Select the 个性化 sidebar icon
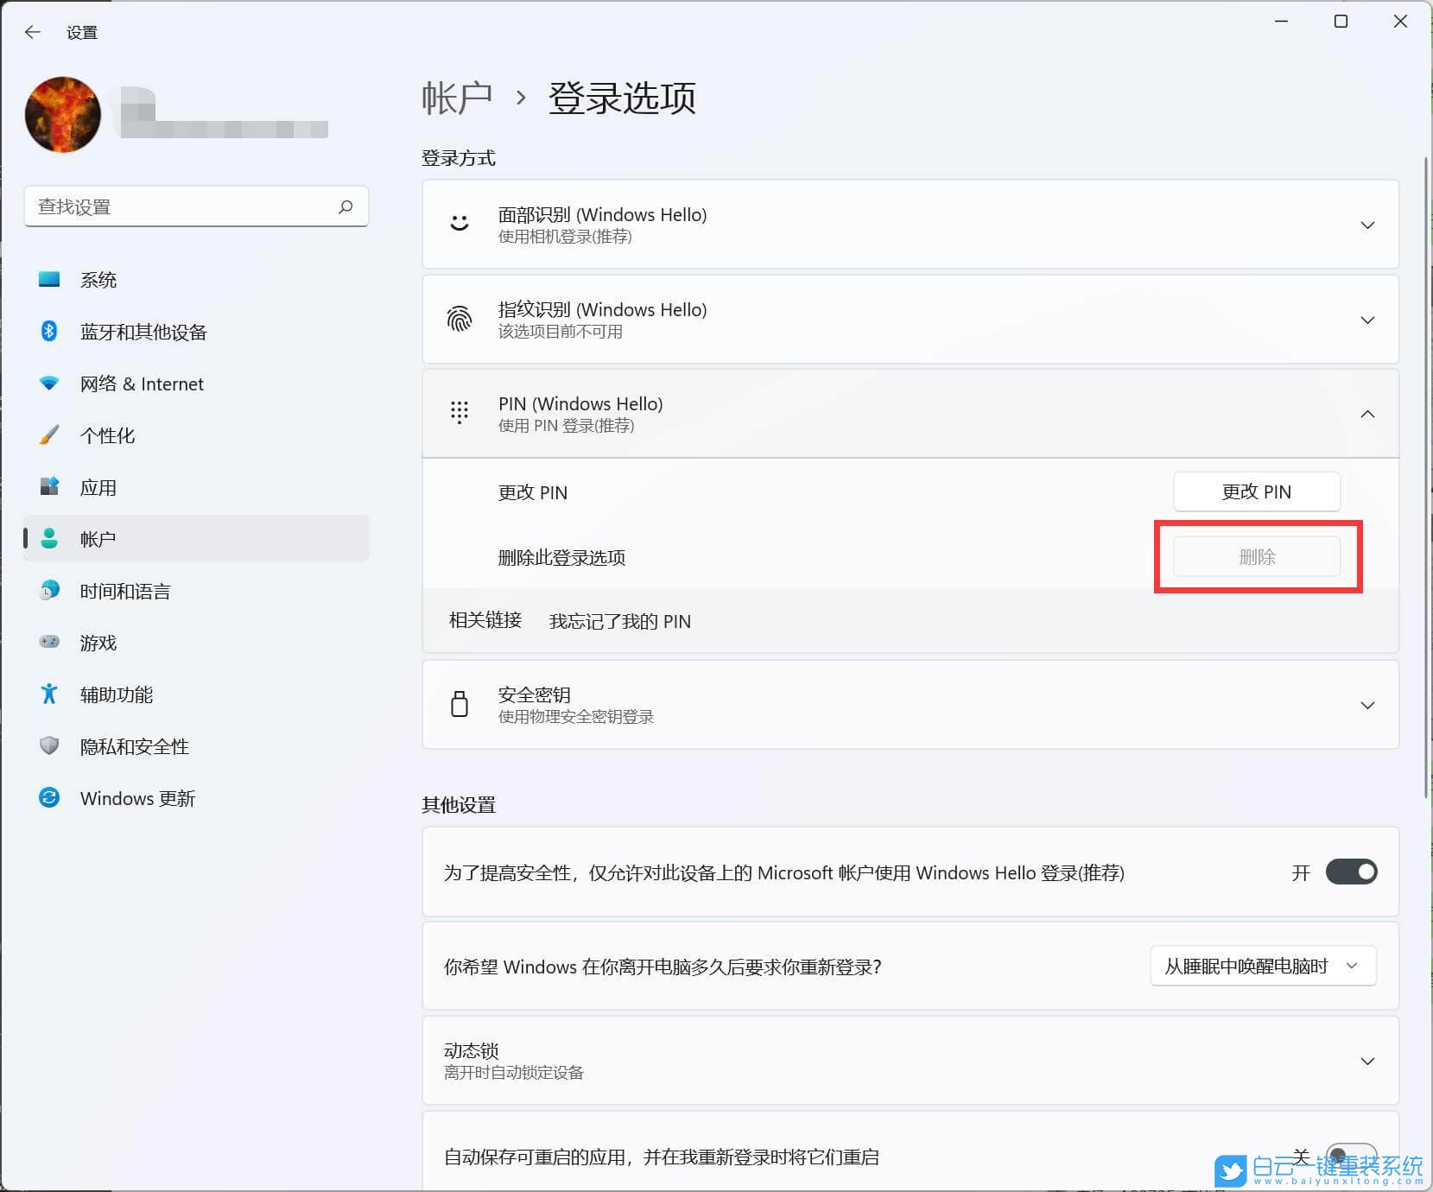 click(49, 435)
